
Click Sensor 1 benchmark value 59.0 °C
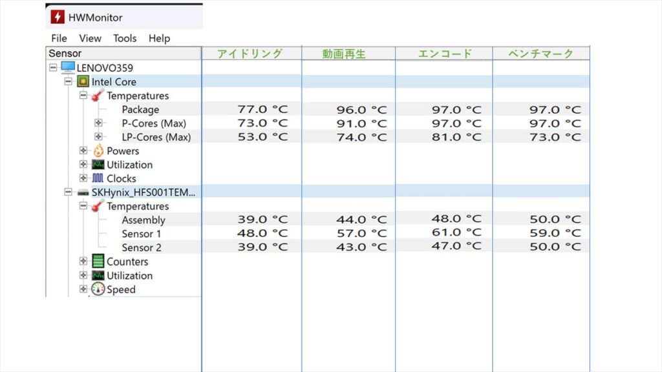[555, 232]
